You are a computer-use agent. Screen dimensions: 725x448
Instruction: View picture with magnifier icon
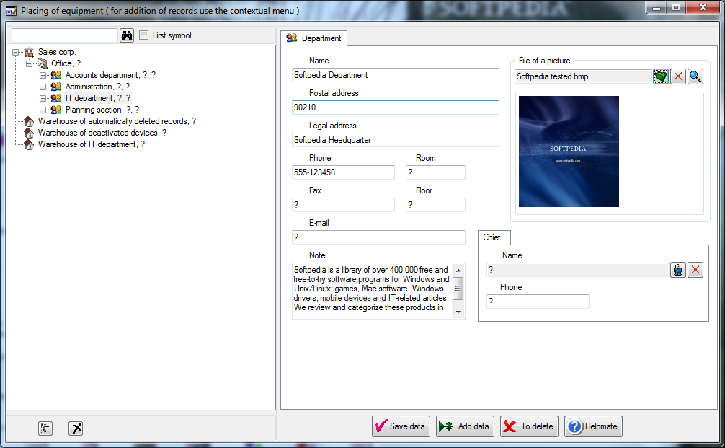point(695,76)
